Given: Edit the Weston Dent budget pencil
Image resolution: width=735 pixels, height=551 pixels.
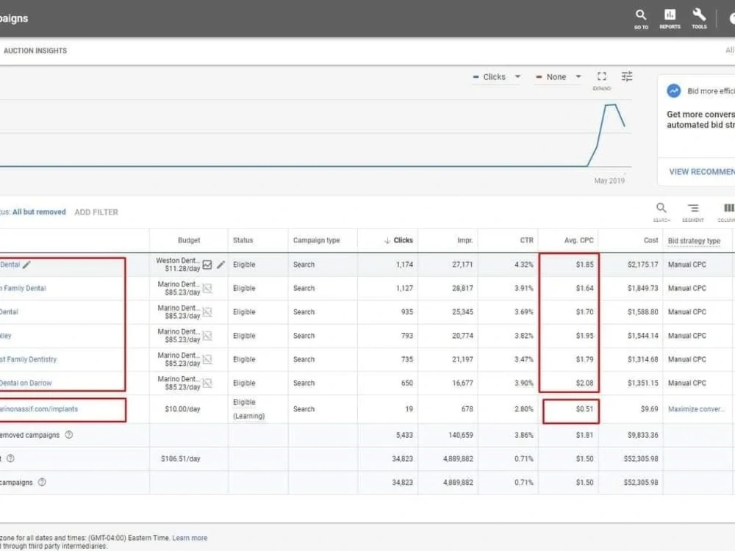Looking at the screenshot, I should pyautogui.click(x=220, y=264).
